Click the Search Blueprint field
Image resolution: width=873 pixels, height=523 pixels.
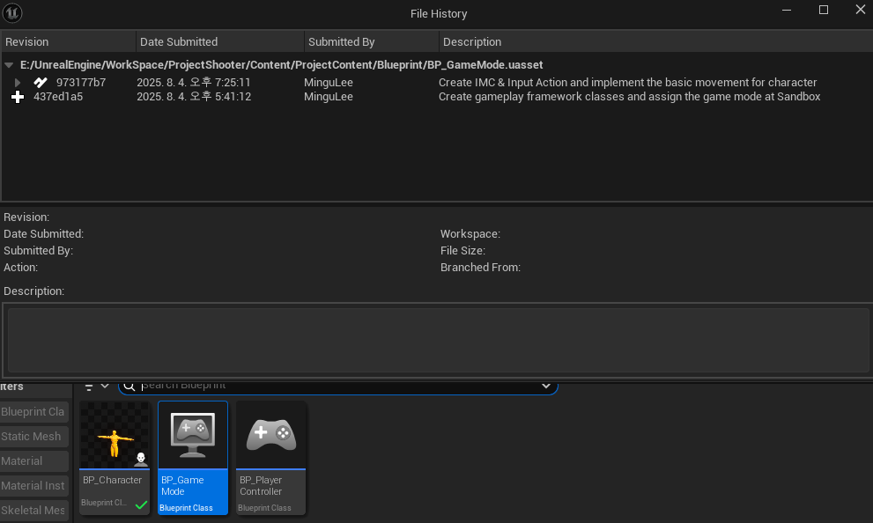(338, 386)
